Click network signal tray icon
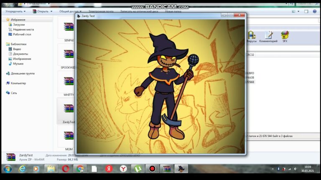 coord(290,169)
